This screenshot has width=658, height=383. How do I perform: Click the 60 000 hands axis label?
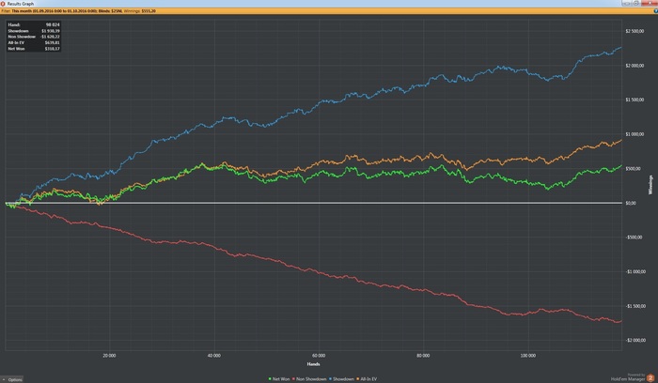(319, 356)
